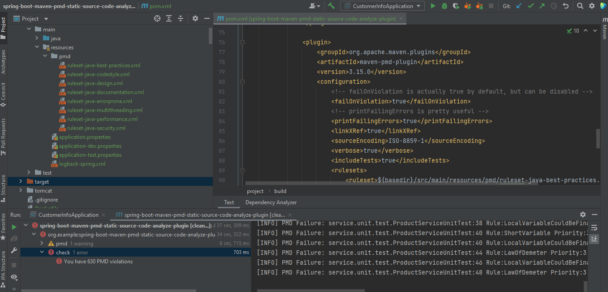The height and width of the screenshot is (292, 608).
Task: Collapse the check 1 error node
Action: pyautogui.click(x=41, y=252)
